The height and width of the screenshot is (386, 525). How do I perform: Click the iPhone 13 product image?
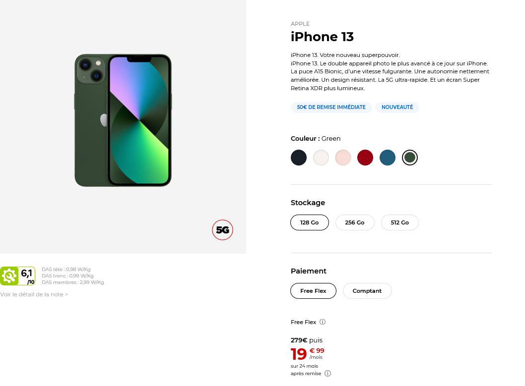point(123,120)
